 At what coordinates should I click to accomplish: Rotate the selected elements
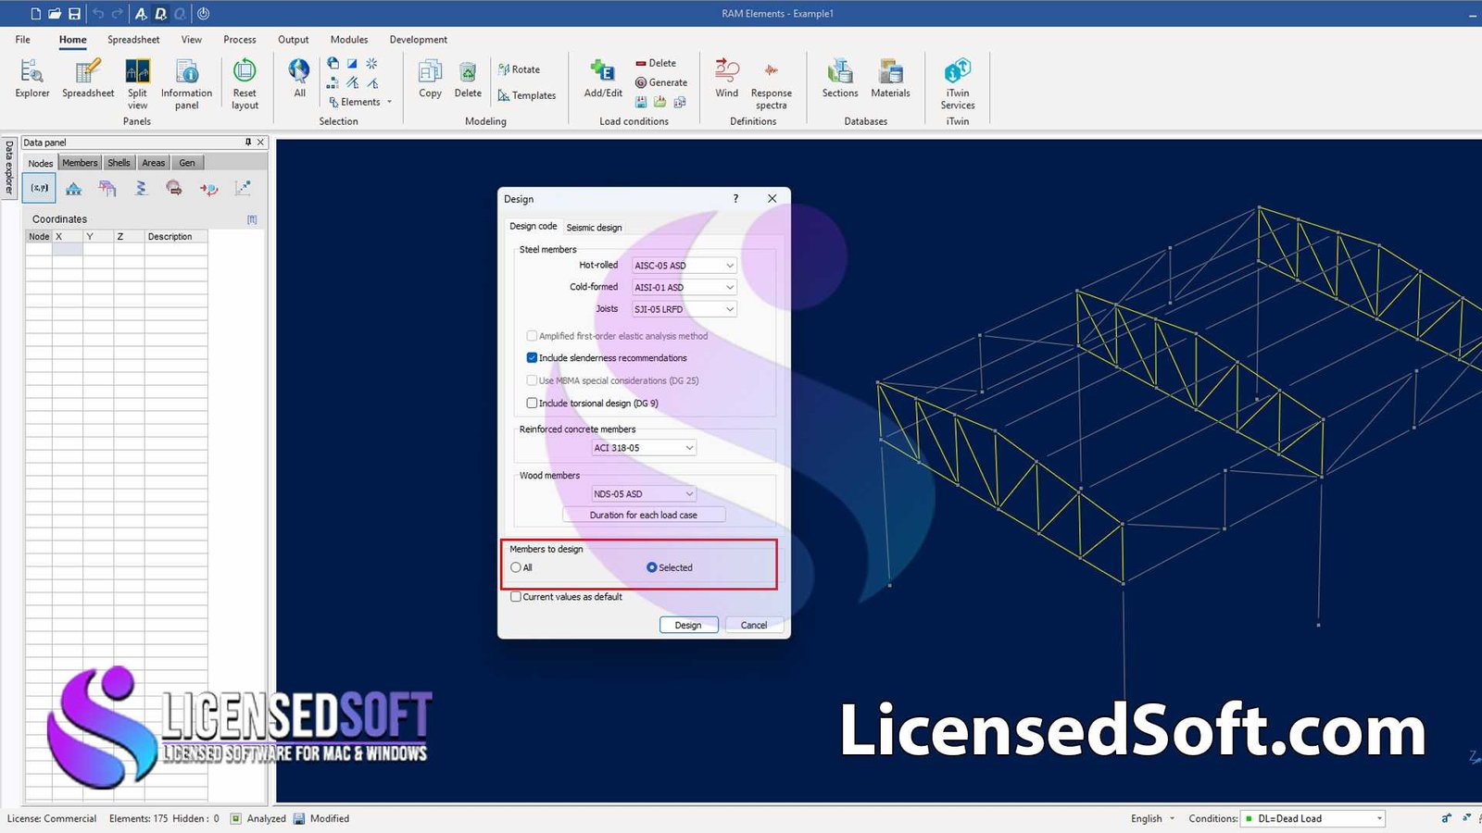tap(519, 69)
